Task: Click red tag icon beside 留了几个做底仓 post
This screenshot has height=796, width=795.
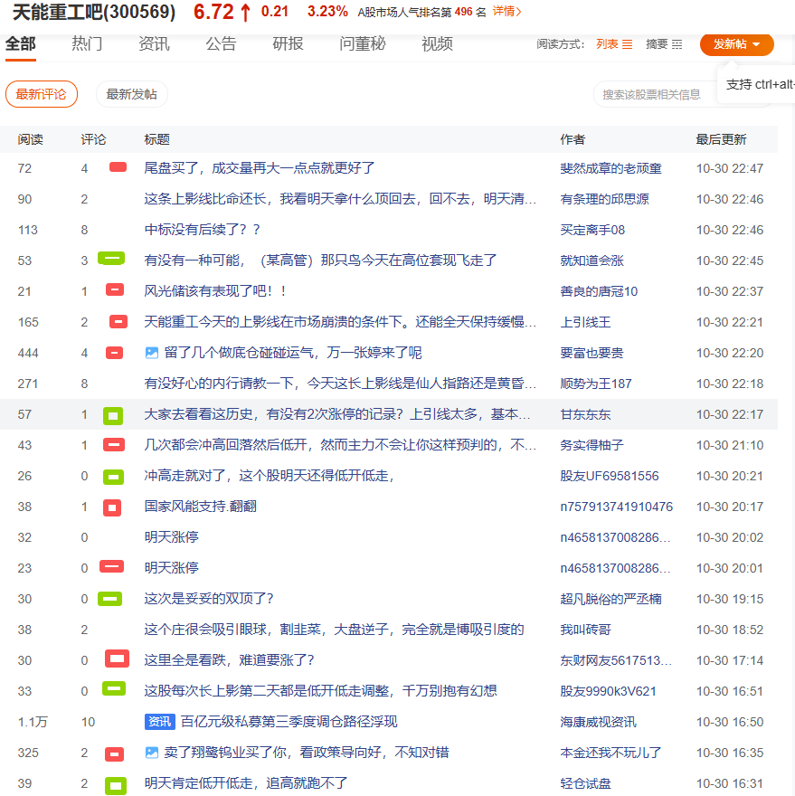Action: point(114,352)
